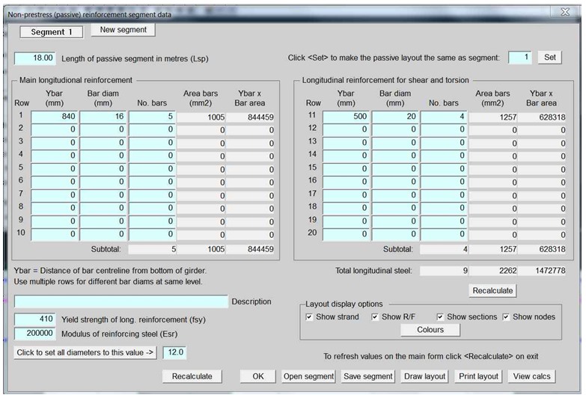
Task: Edit the steel modulus field 200000
Action: 34,334
